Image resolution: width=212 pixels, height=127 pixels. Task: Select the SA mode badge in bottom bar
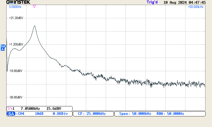coord(11,114)
